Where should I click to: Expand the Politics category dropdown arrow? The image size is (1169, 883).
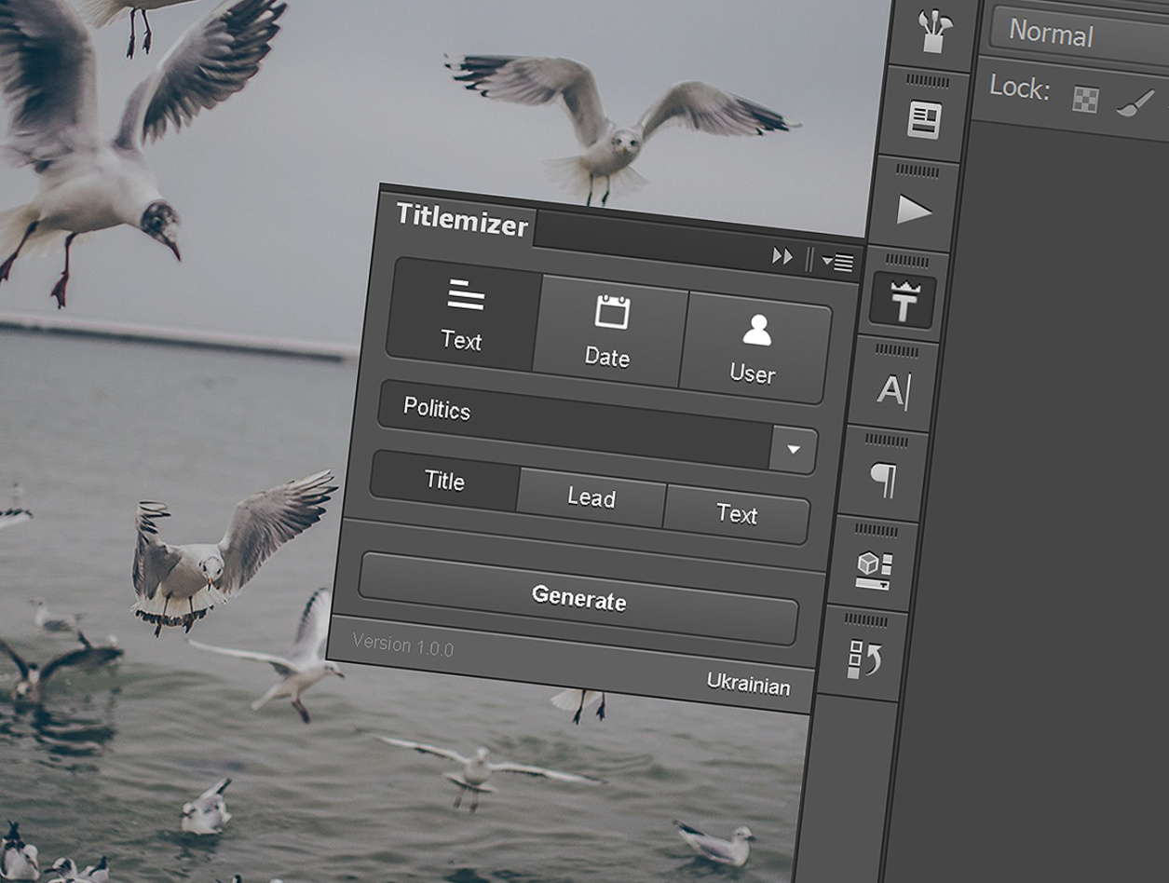click(x=794, y=450)
